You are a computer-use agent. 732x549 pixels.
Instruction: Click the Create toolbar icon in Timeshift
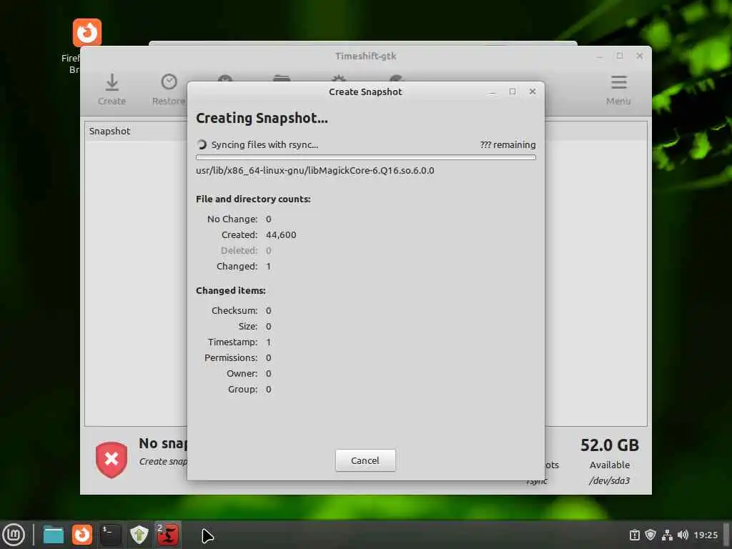pos(112,89)
